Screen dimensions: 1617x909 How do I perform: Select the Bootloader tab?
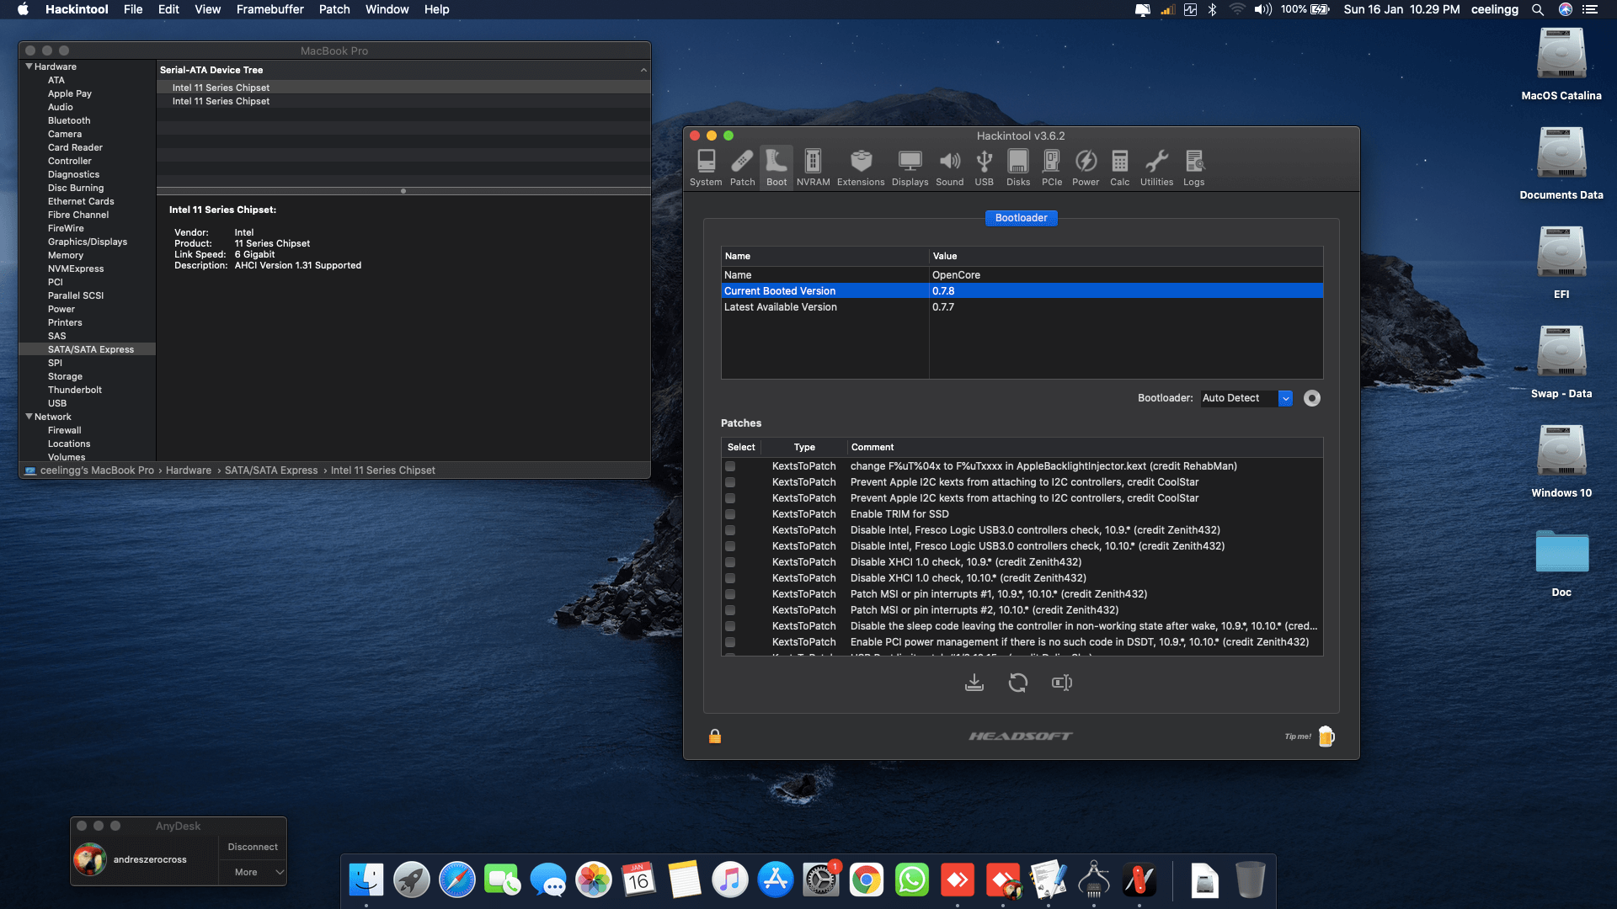coord(1021,218)
